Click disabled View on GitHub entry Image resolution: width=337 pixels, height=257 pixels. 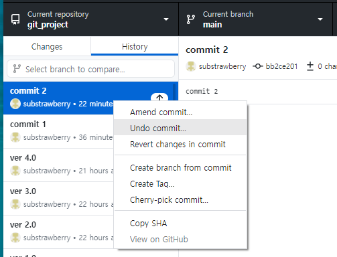coord(180,240)
